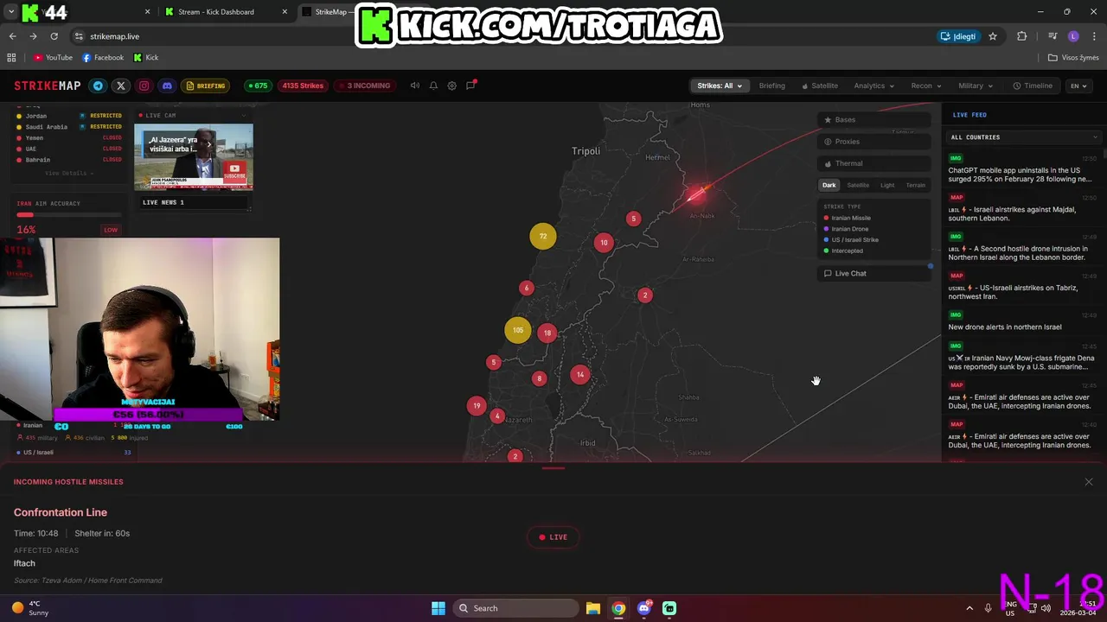Switch map style to Terrain
This screenshot has width=1107, height=622.
[915, 185]
